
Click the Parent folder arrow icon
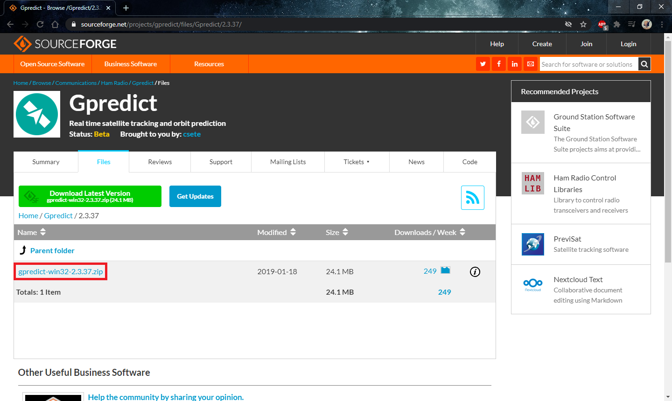click(x=23, y=250)
